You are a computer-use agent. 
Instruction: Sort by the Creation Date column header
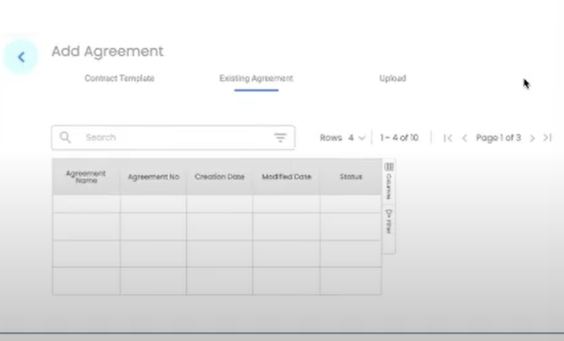pyautogui.click(x=220, y=177)
